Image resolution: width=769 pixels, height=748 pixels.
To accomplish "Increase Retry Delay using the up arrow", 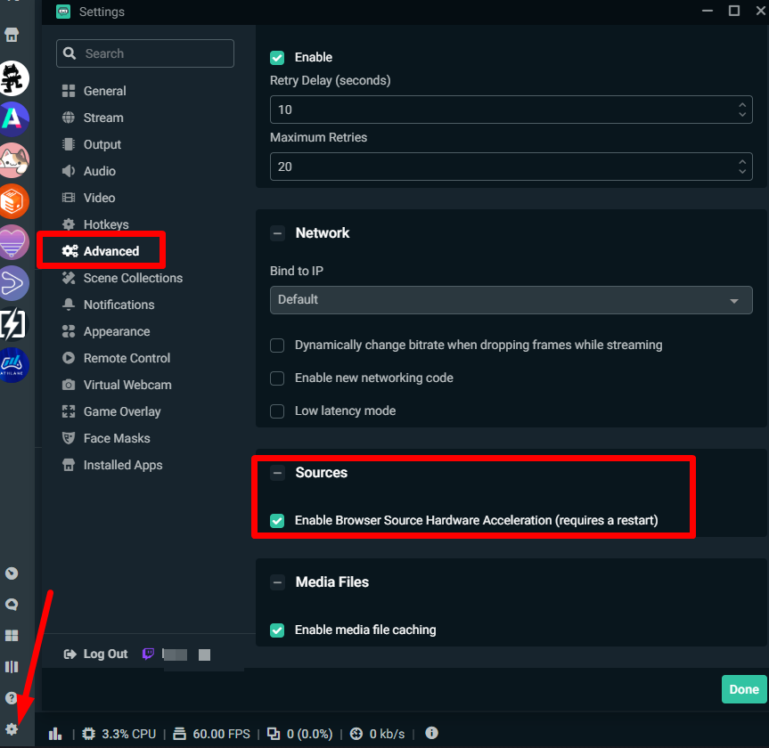I will (743, 105).
